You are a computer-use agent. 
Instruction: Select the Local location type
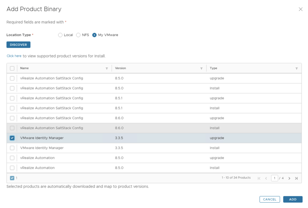pyautogui.click(x=60, y=35)
